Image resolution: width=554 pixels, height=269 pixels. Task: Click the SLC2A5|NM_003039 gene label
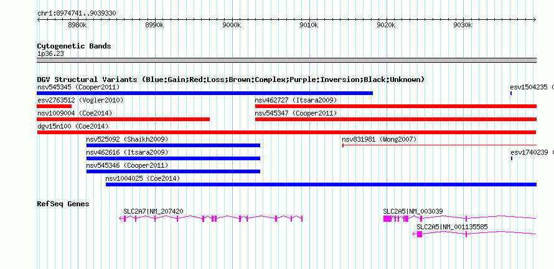coord(413,211)
